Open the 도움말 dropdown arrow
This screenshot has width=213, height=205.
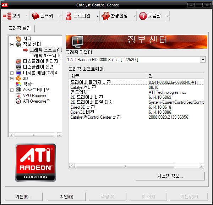[x=168, y=16]
